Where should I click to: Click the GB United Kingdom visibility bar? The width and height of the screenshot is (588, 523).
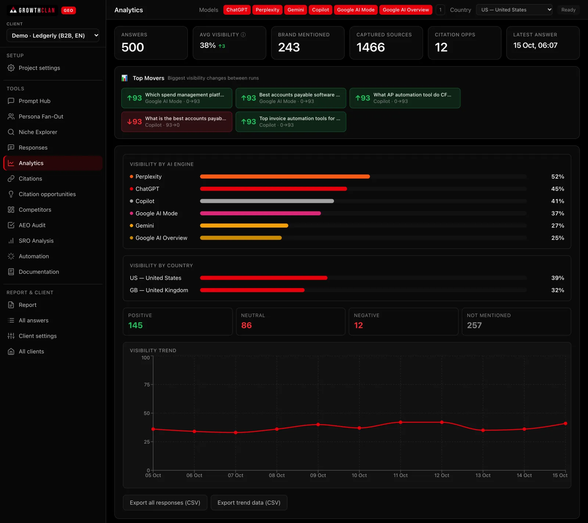pos(252,290)
